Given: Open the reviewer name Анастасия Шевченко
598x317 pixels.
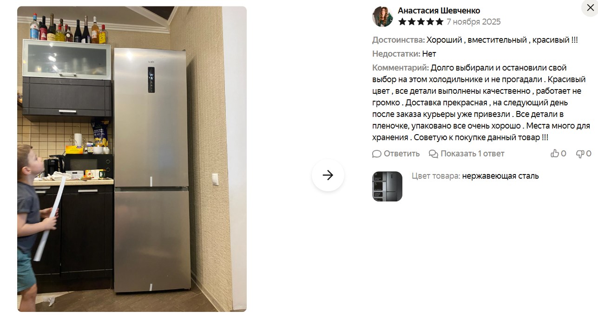Looking at the screenshot, I should coord(439,11).
